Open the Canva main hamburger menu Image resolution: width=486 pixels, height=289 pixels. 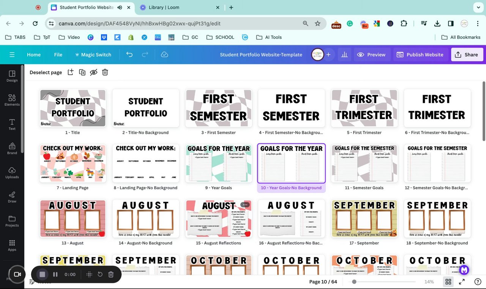click(x=12, y=55)
